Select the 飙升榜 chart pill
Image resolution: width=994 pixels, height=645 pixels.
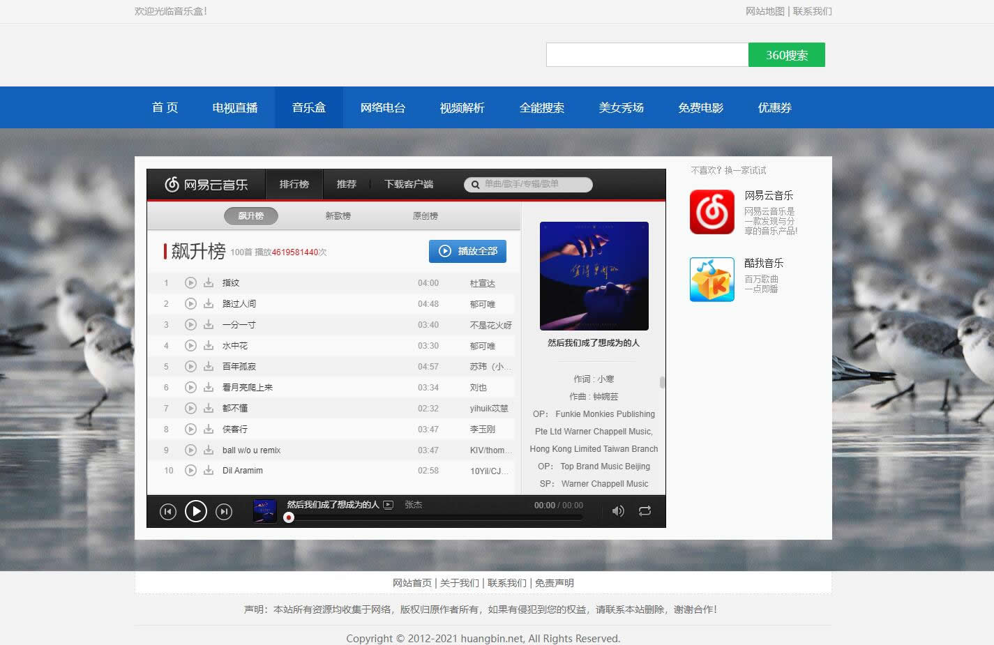click(x=251, y=216)
